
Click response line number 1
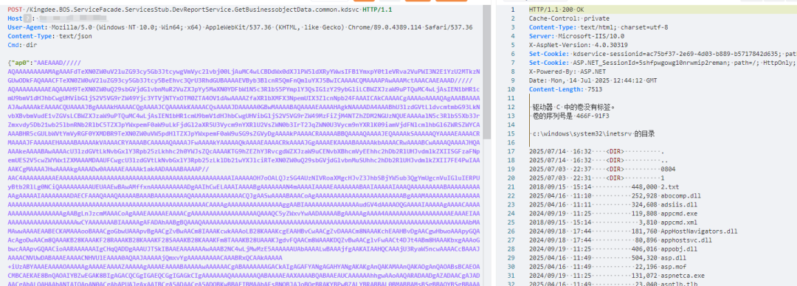point(512,10)
